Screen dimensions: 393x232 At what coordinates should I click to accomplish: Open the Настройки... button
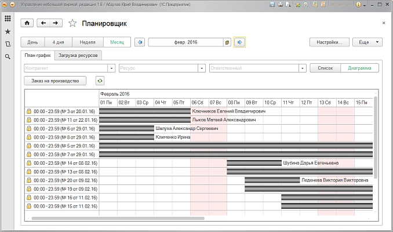click(x=329, y=42)
